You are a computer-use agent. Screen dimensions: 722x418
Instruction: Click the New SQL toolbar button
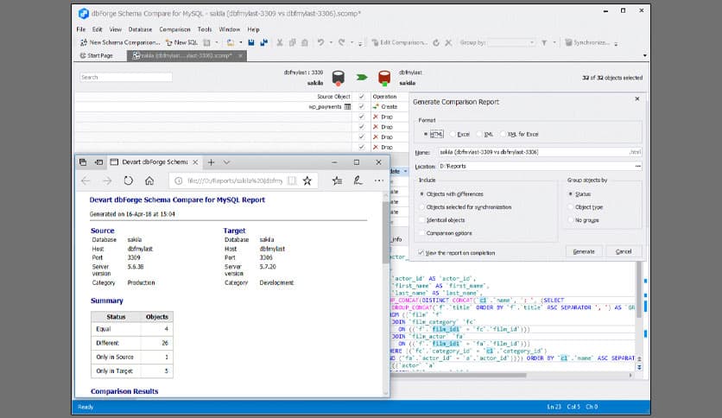(x=181, y=42)
